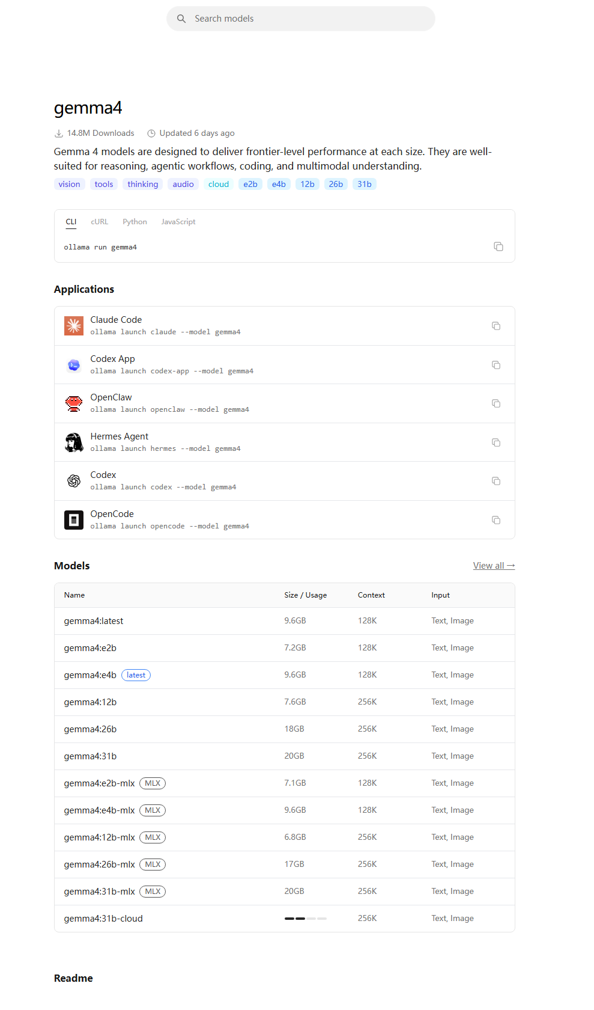The image size is (594, 1010).
Task: Copy the OpenCode launch command
Action: [x=496, y=520]
